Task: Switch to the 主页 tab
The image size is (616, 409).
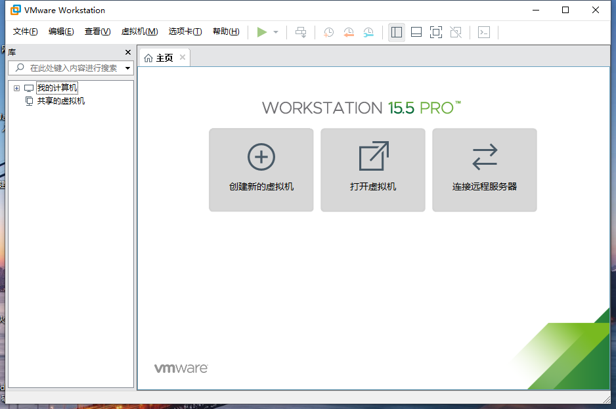Action: (164, 58)
